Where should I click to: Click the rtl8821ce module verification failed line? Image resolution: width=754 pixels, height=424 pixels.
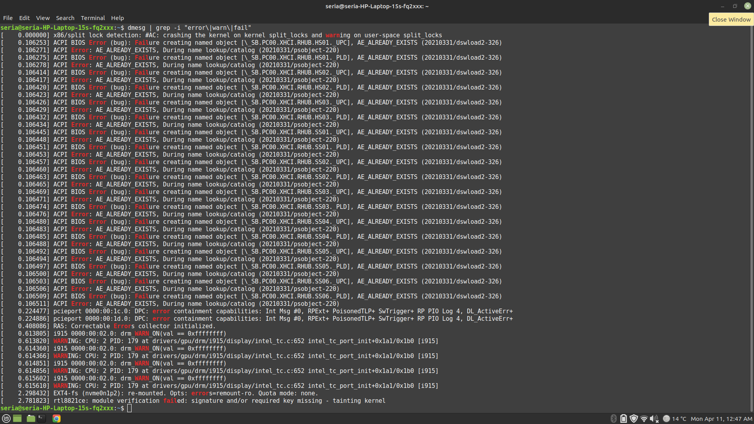(x=193, y=401)
